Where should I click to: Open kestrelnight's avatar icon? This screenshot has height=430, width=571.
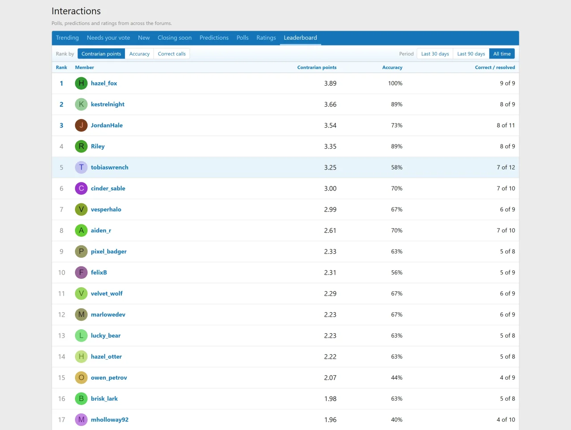(81, 104)
